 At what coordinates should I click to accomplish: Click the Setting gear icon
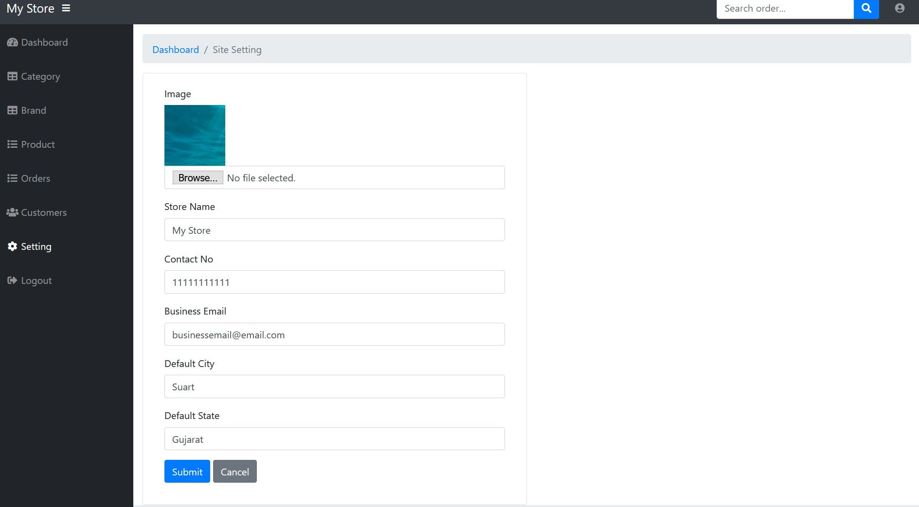(x=12, y=246)
